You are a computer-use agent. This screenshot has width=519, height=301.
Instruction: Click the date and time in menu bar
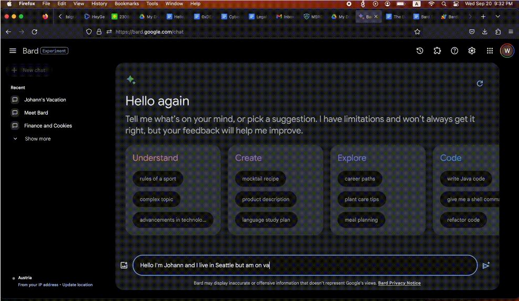(x=489, y=4)
